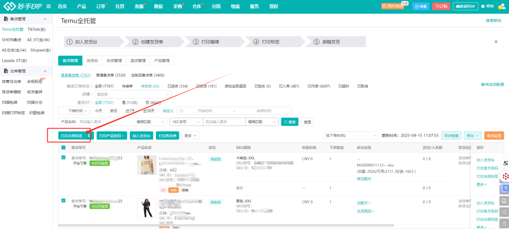The image size is (509, 229).
Task: Open the blue 客服 chat button
Action: point(421,6)
